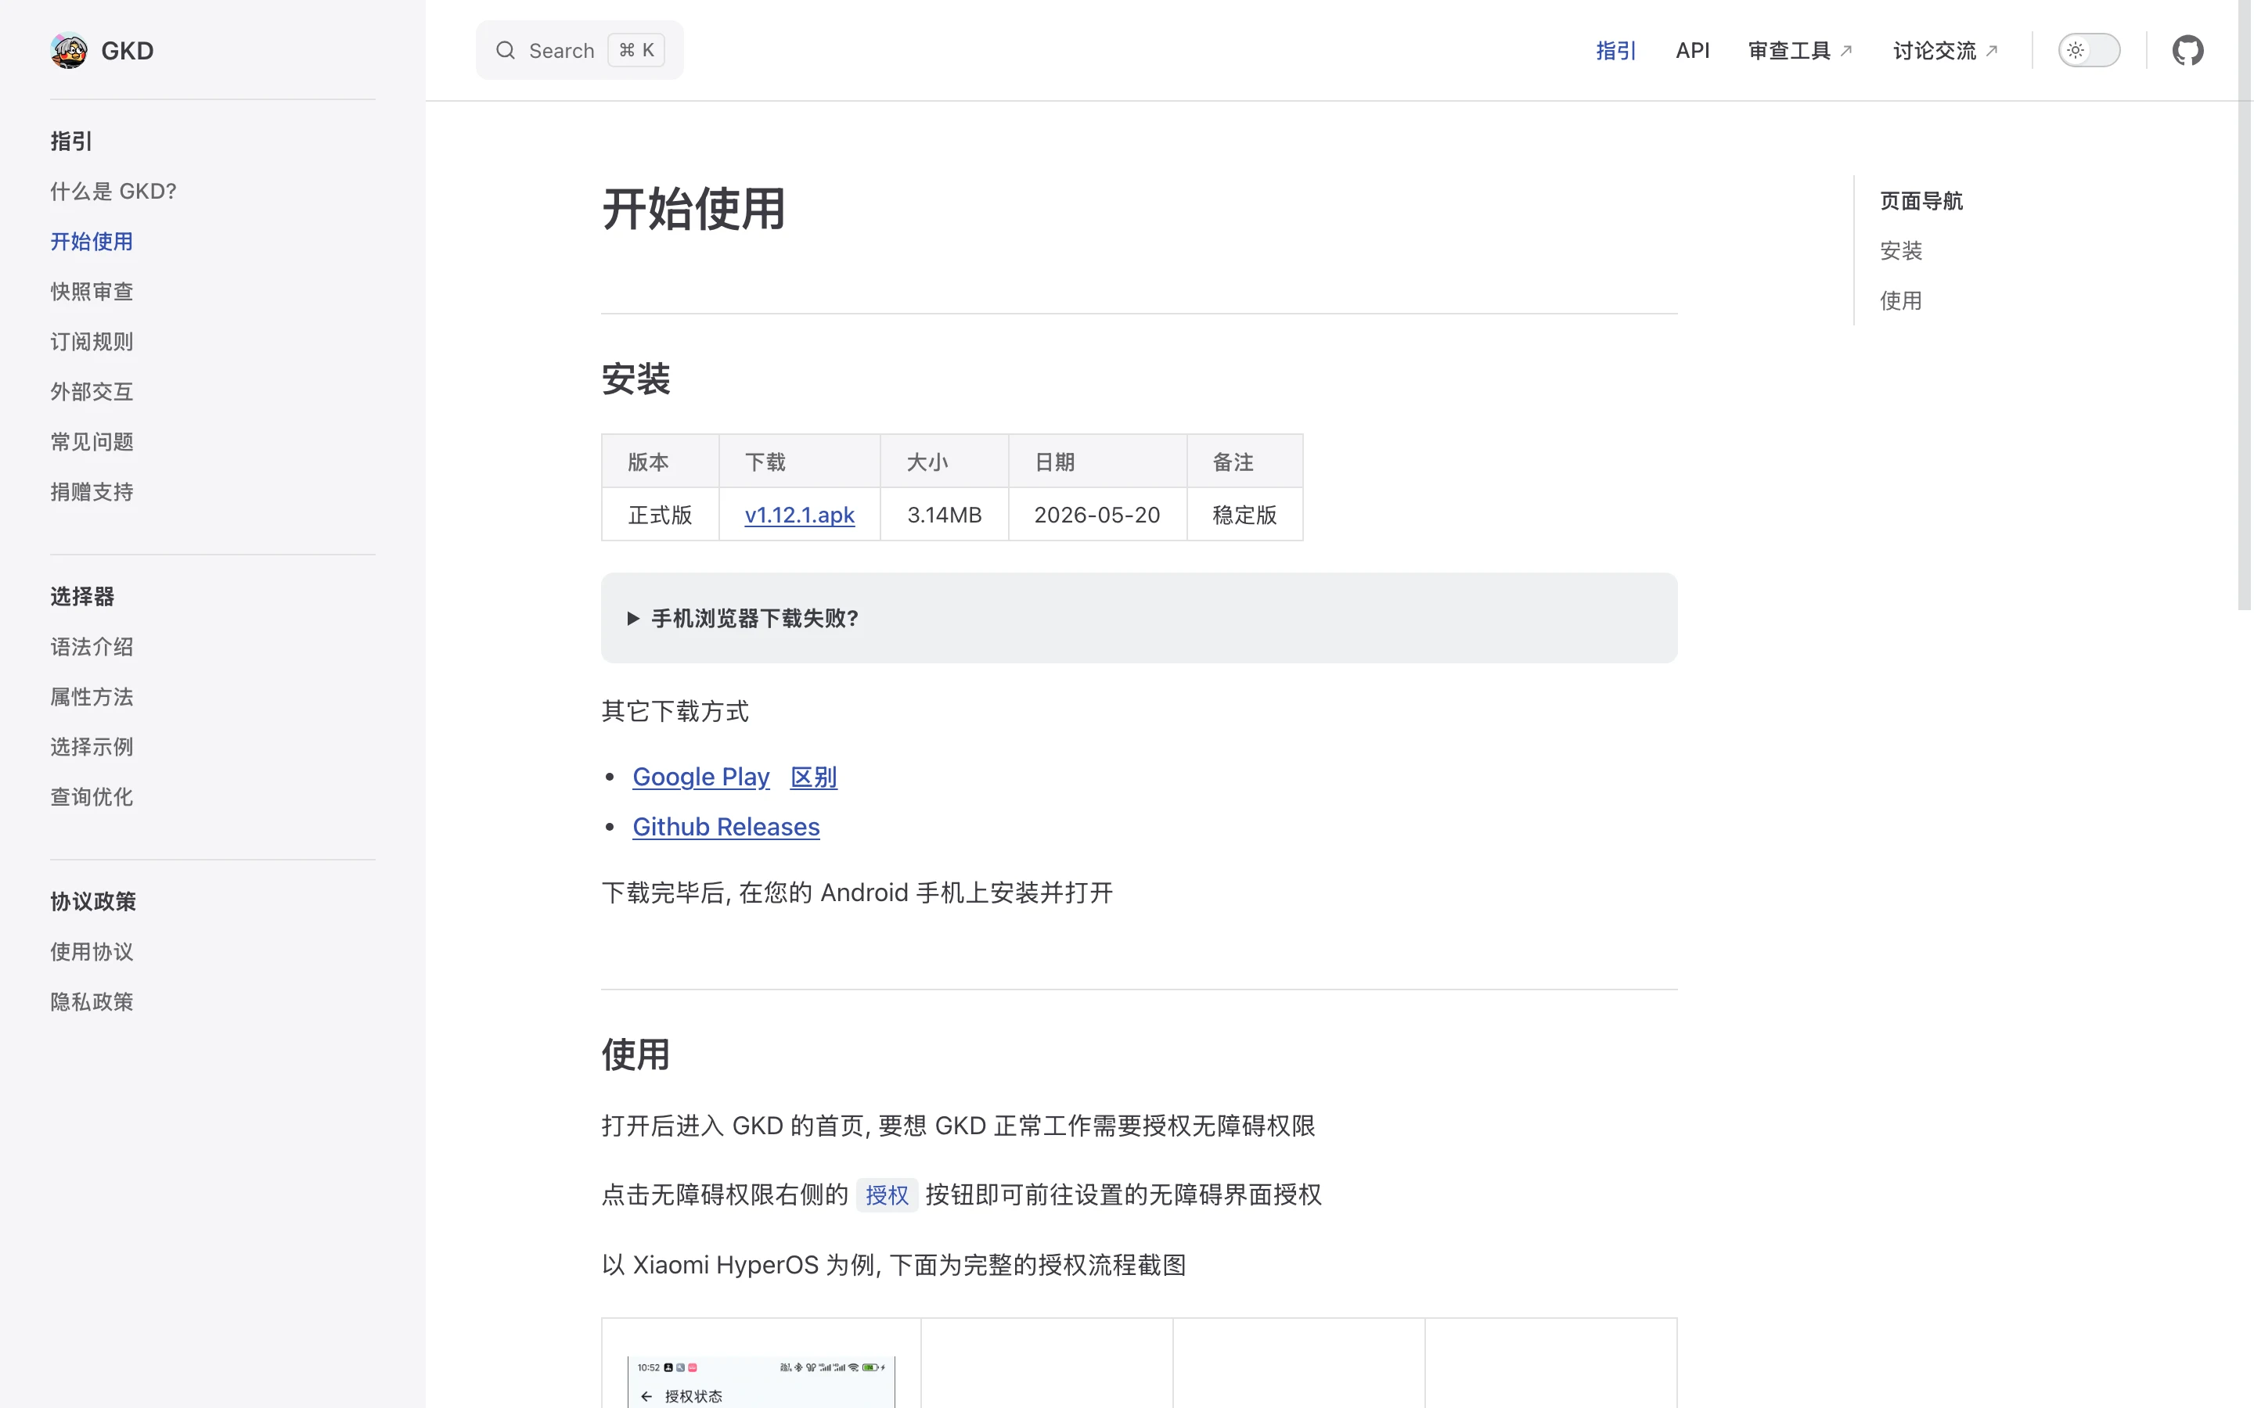Click the 安装 section heading
This screenshot has height=1408, width=2254.
(x=636, y=379)
